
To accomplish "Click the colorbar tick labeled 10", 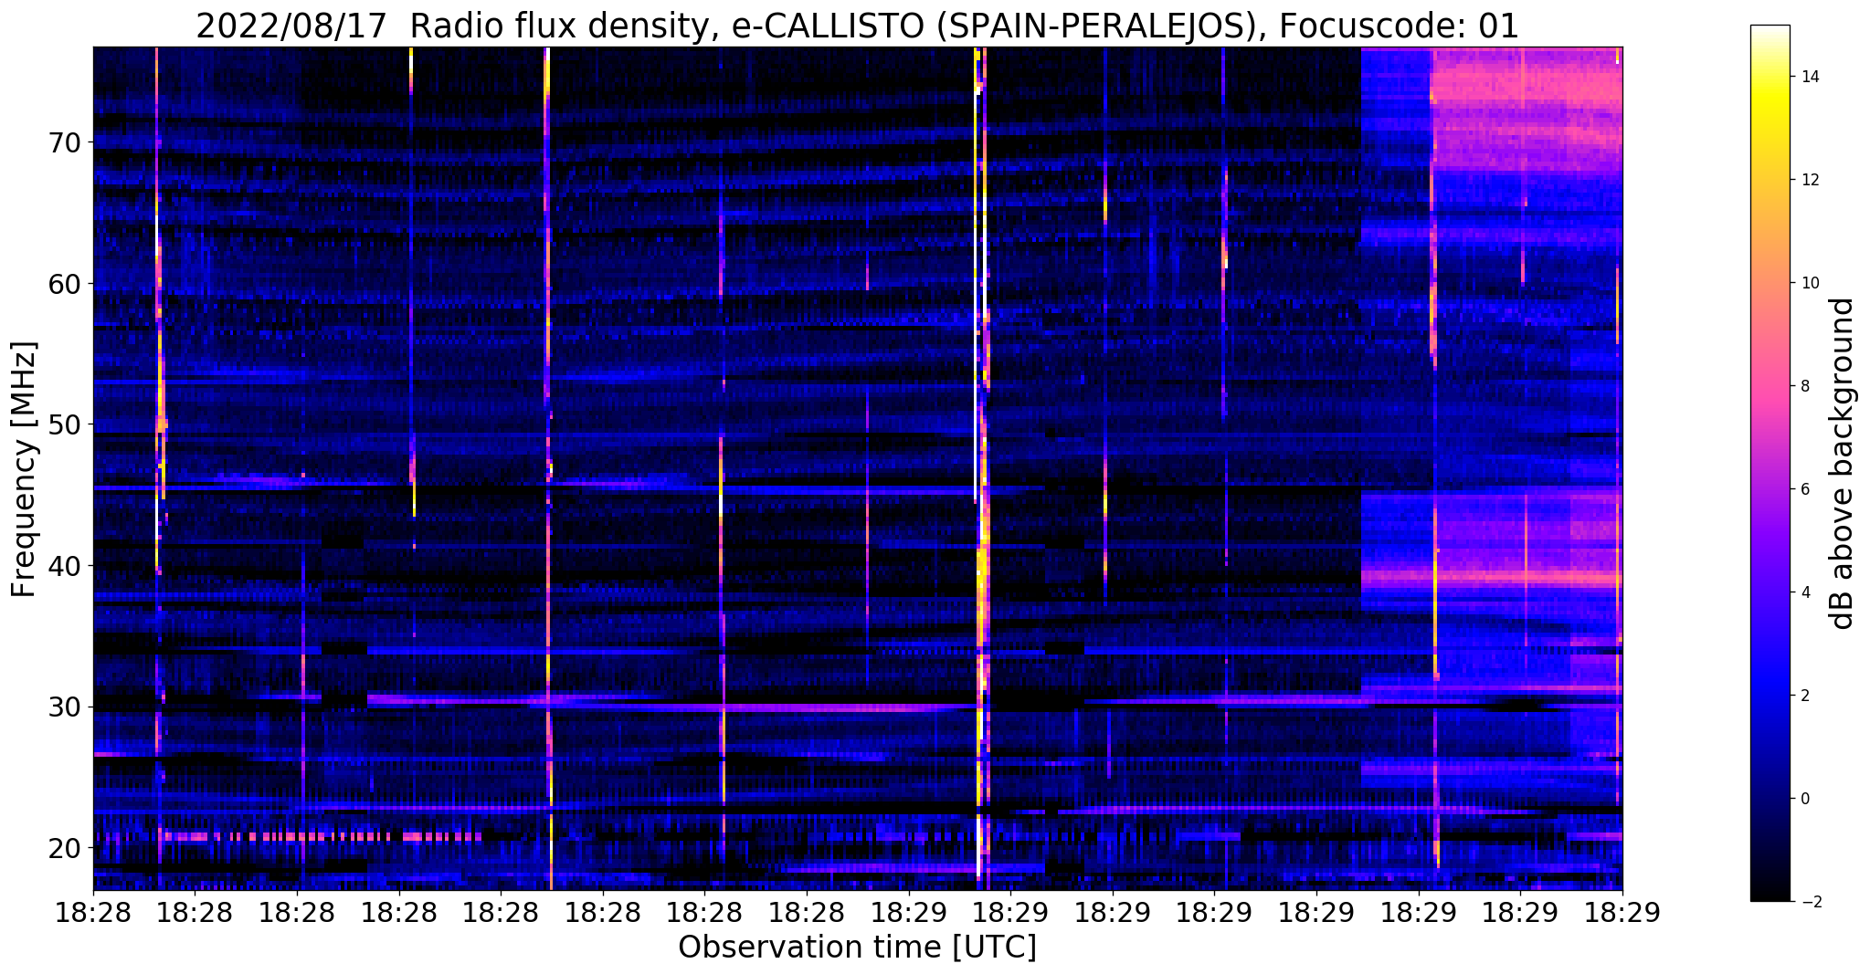I will pos(1807,283).
